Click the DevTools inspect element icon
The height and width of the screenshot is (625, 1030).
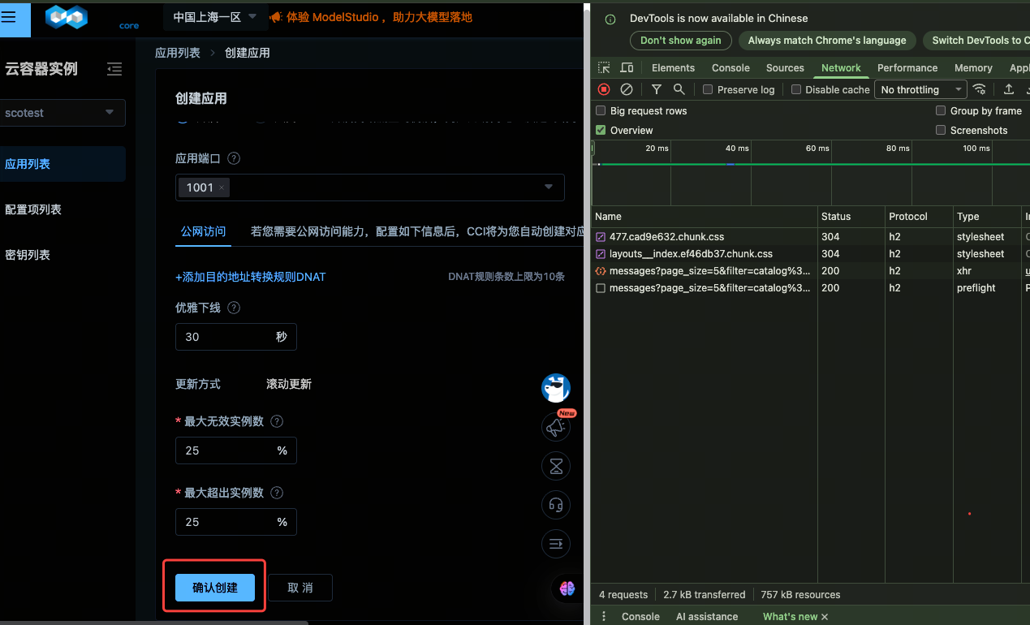click(604, 68)
